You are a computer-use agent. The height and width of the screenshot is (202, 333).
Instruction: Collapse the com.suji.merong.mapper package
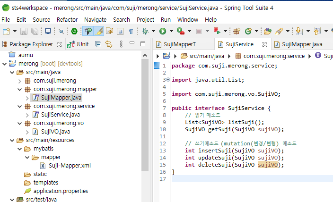20,89
